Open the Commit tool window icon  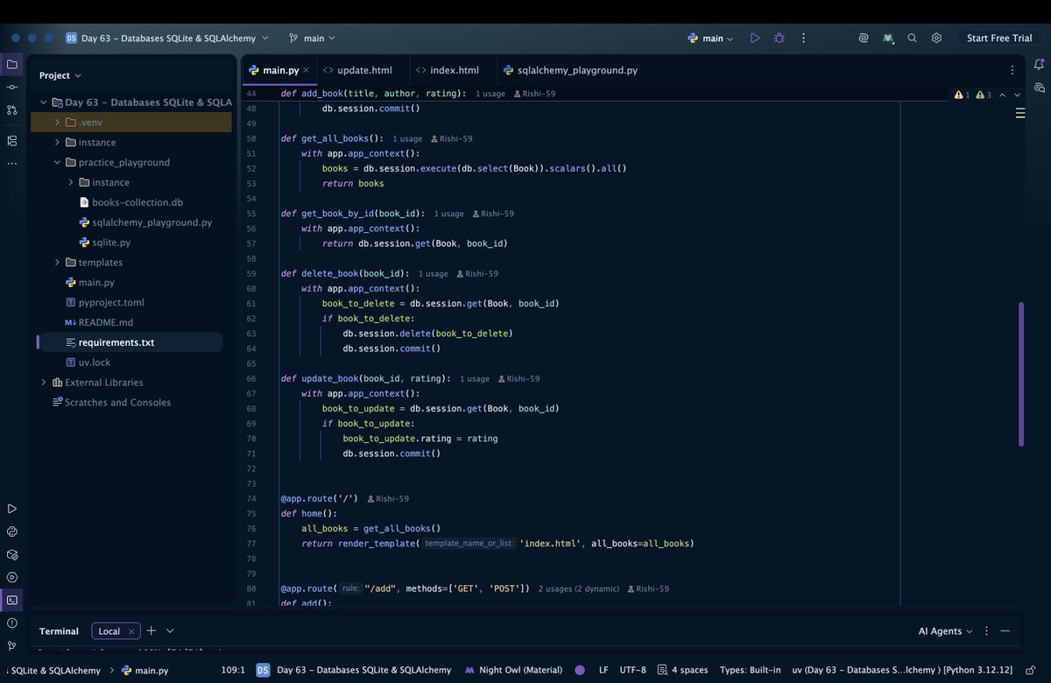pos(11,88)
